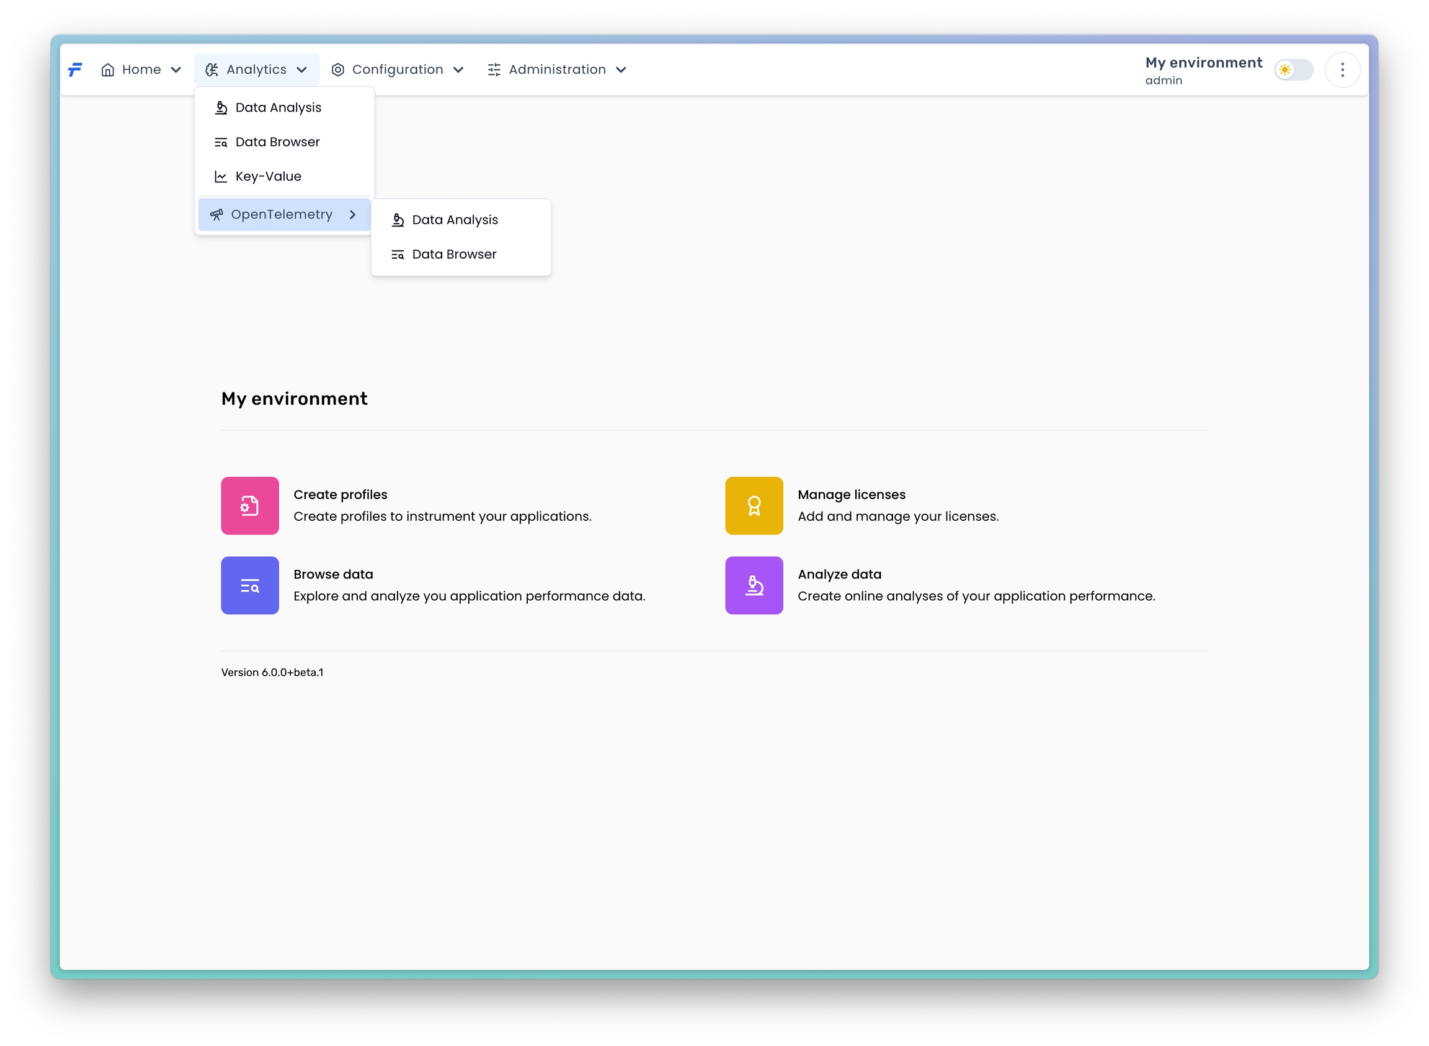Click the Configuration hexagon icon
The height and width of the screenshot is (1046, 1429).
337,69
